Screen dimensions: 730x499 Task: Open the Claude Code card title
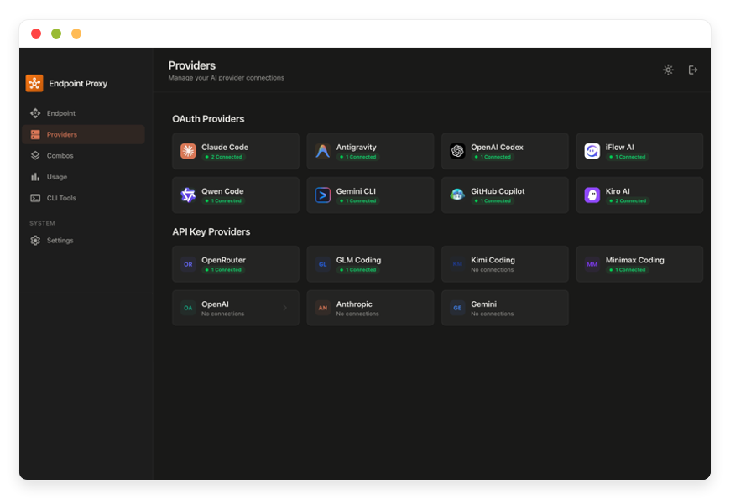[x=225, y=147]
